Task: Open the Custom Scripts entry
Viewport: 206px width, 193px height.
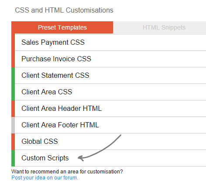Action: [x=110, y=158]
